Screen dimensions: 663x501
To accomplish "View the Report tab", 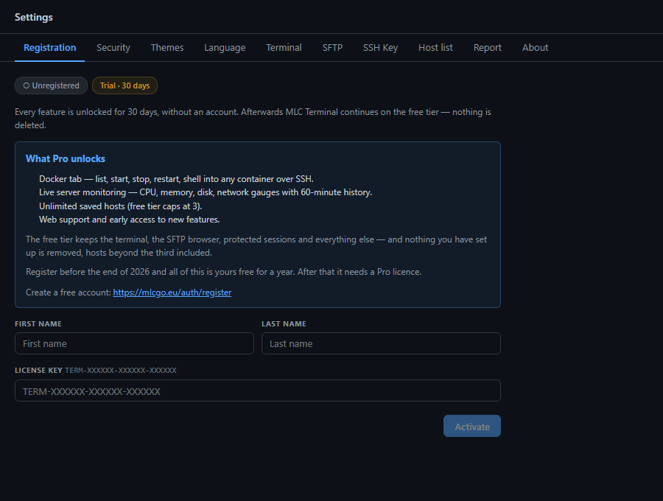I will pyautogui.click(x=487, y=47).
